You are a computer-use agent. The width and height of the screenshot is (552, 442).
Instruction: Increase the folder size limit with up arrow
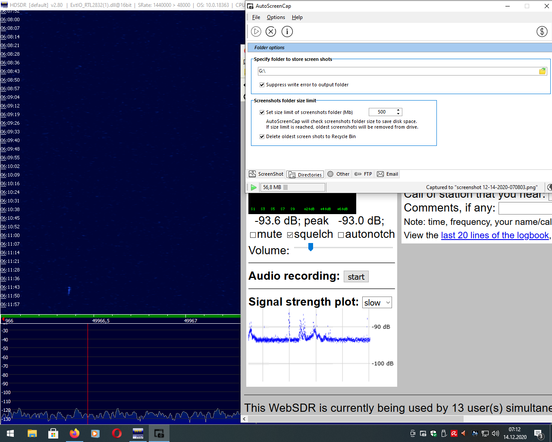[398, 110]
